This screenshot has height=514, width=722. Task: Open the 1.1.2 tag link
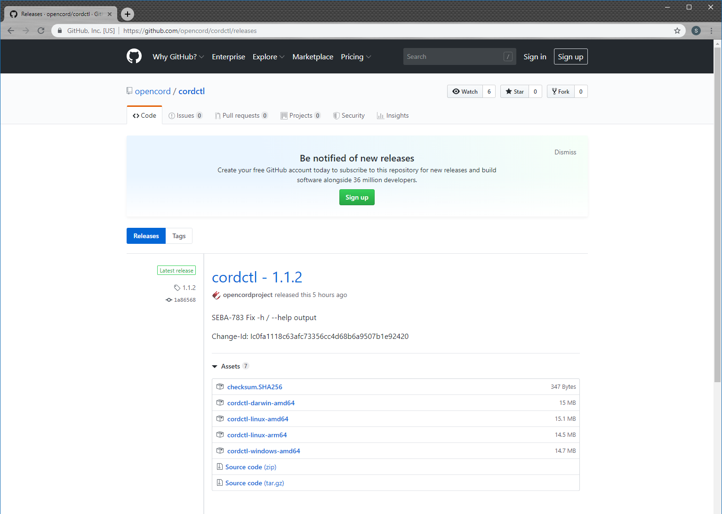click(x=189, y=288)
